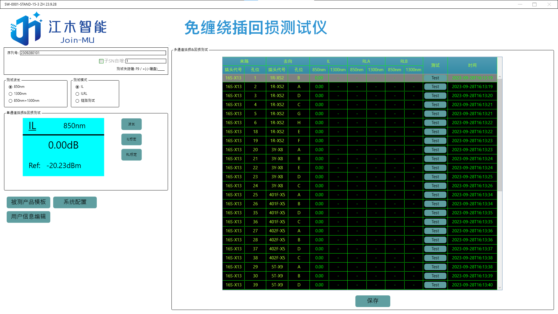Image resolution: width=558 pixels, height=314 pixels.
Task: Save results with the 保存 button
Action: click(x=373, y=301)
